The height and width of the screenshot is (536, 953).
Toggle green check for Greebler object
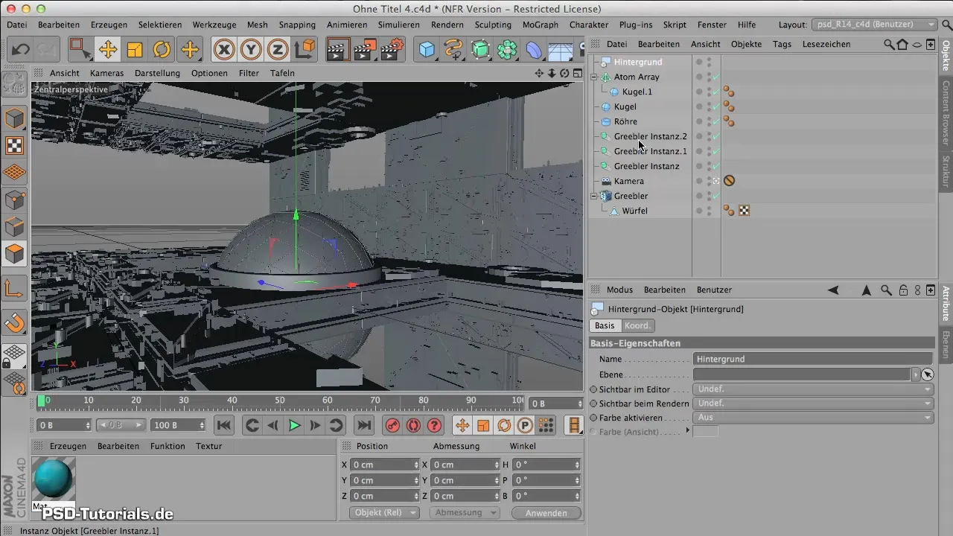[715, 196]
